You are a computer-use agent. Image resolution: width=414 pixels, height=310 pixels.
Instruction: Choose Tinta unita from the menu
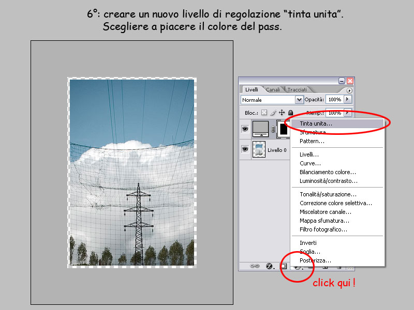point(316,123)
